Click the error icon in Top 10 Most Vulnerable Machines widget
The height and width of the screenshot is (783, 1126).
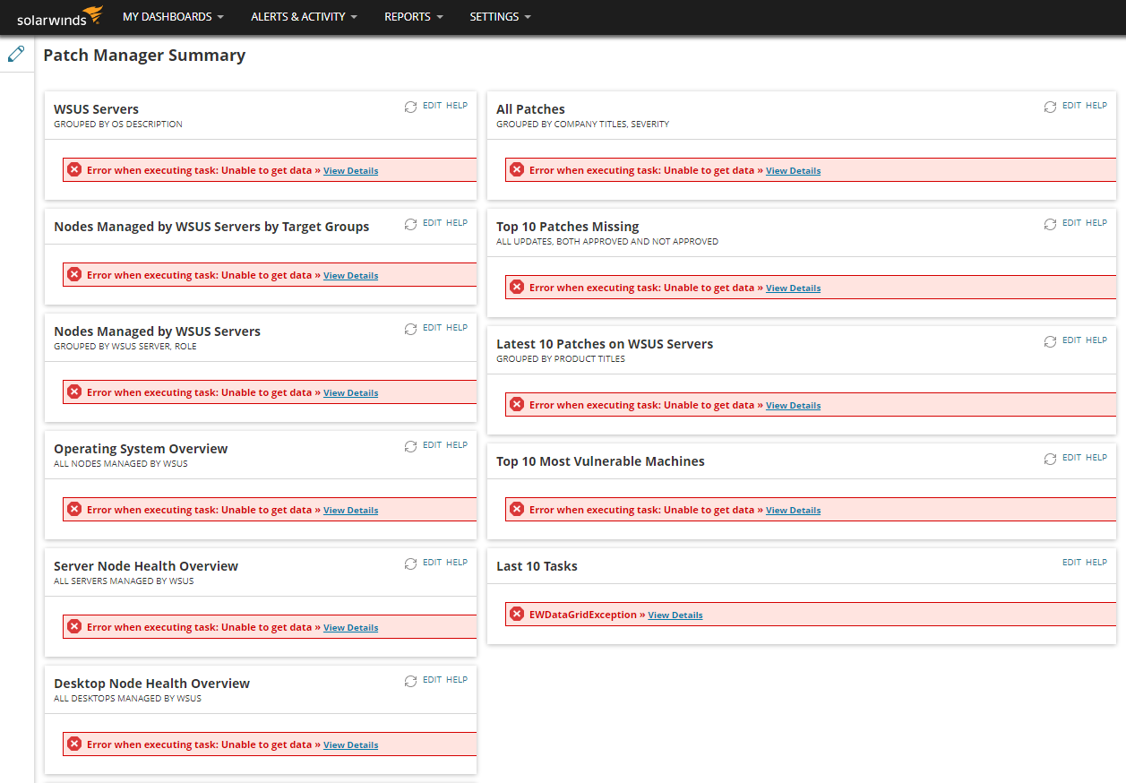coord(517,509)
